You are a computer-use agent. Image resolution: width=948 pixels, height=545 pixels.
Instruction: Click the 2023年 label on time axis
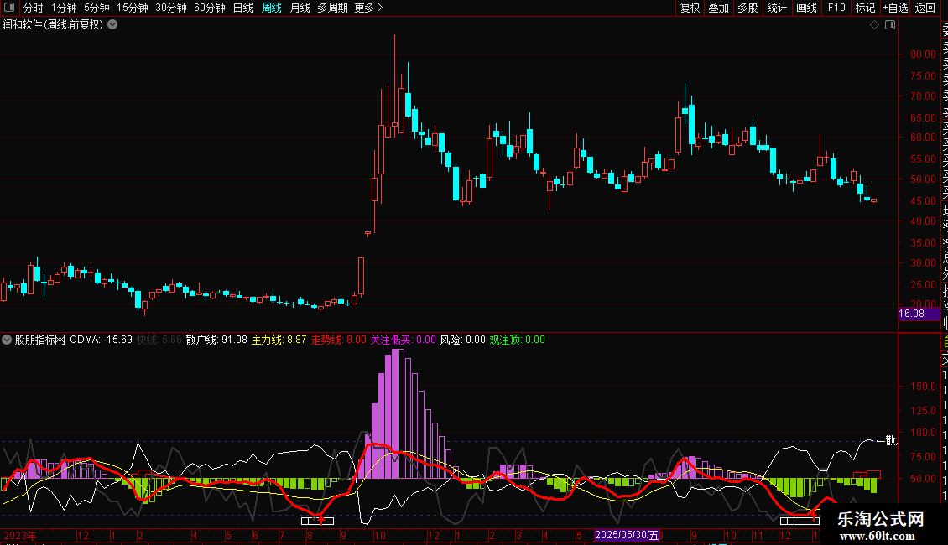[20, 535]
